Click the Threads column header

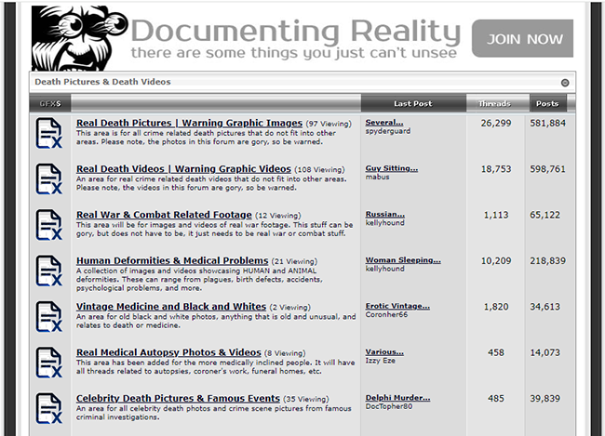click(x=494, y=103)
